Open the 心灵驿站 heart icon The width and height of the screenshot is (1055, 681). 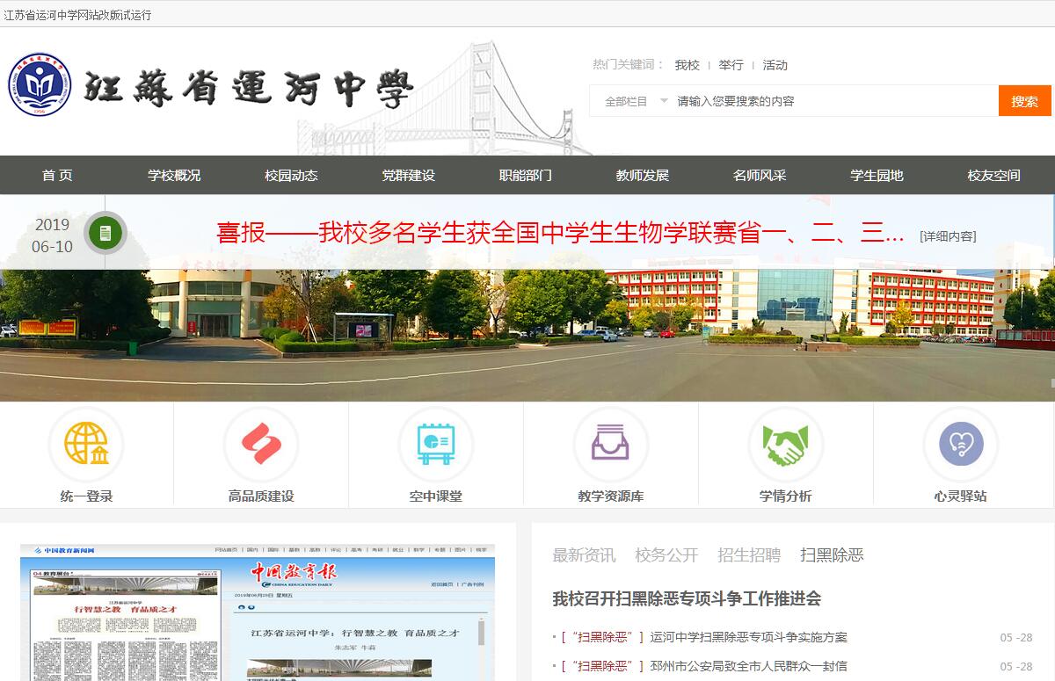coord(960,444)
